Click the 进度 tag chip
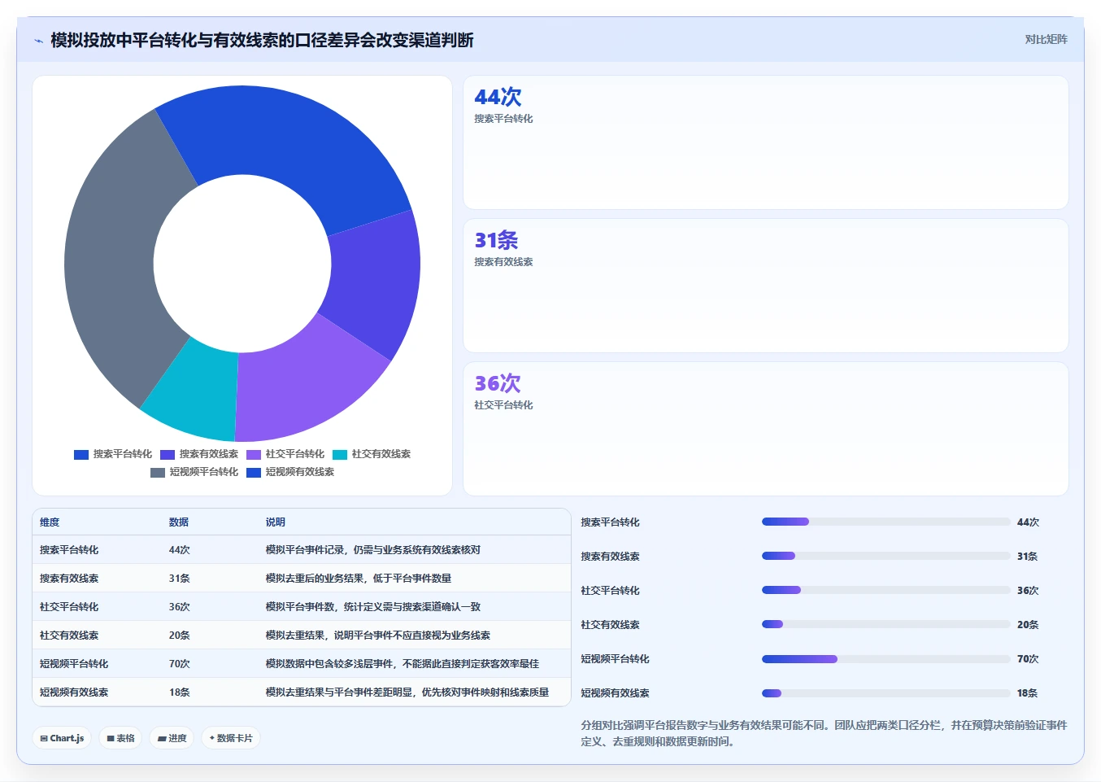This screenshot has height=782, width=1101. tap(172, 738)
